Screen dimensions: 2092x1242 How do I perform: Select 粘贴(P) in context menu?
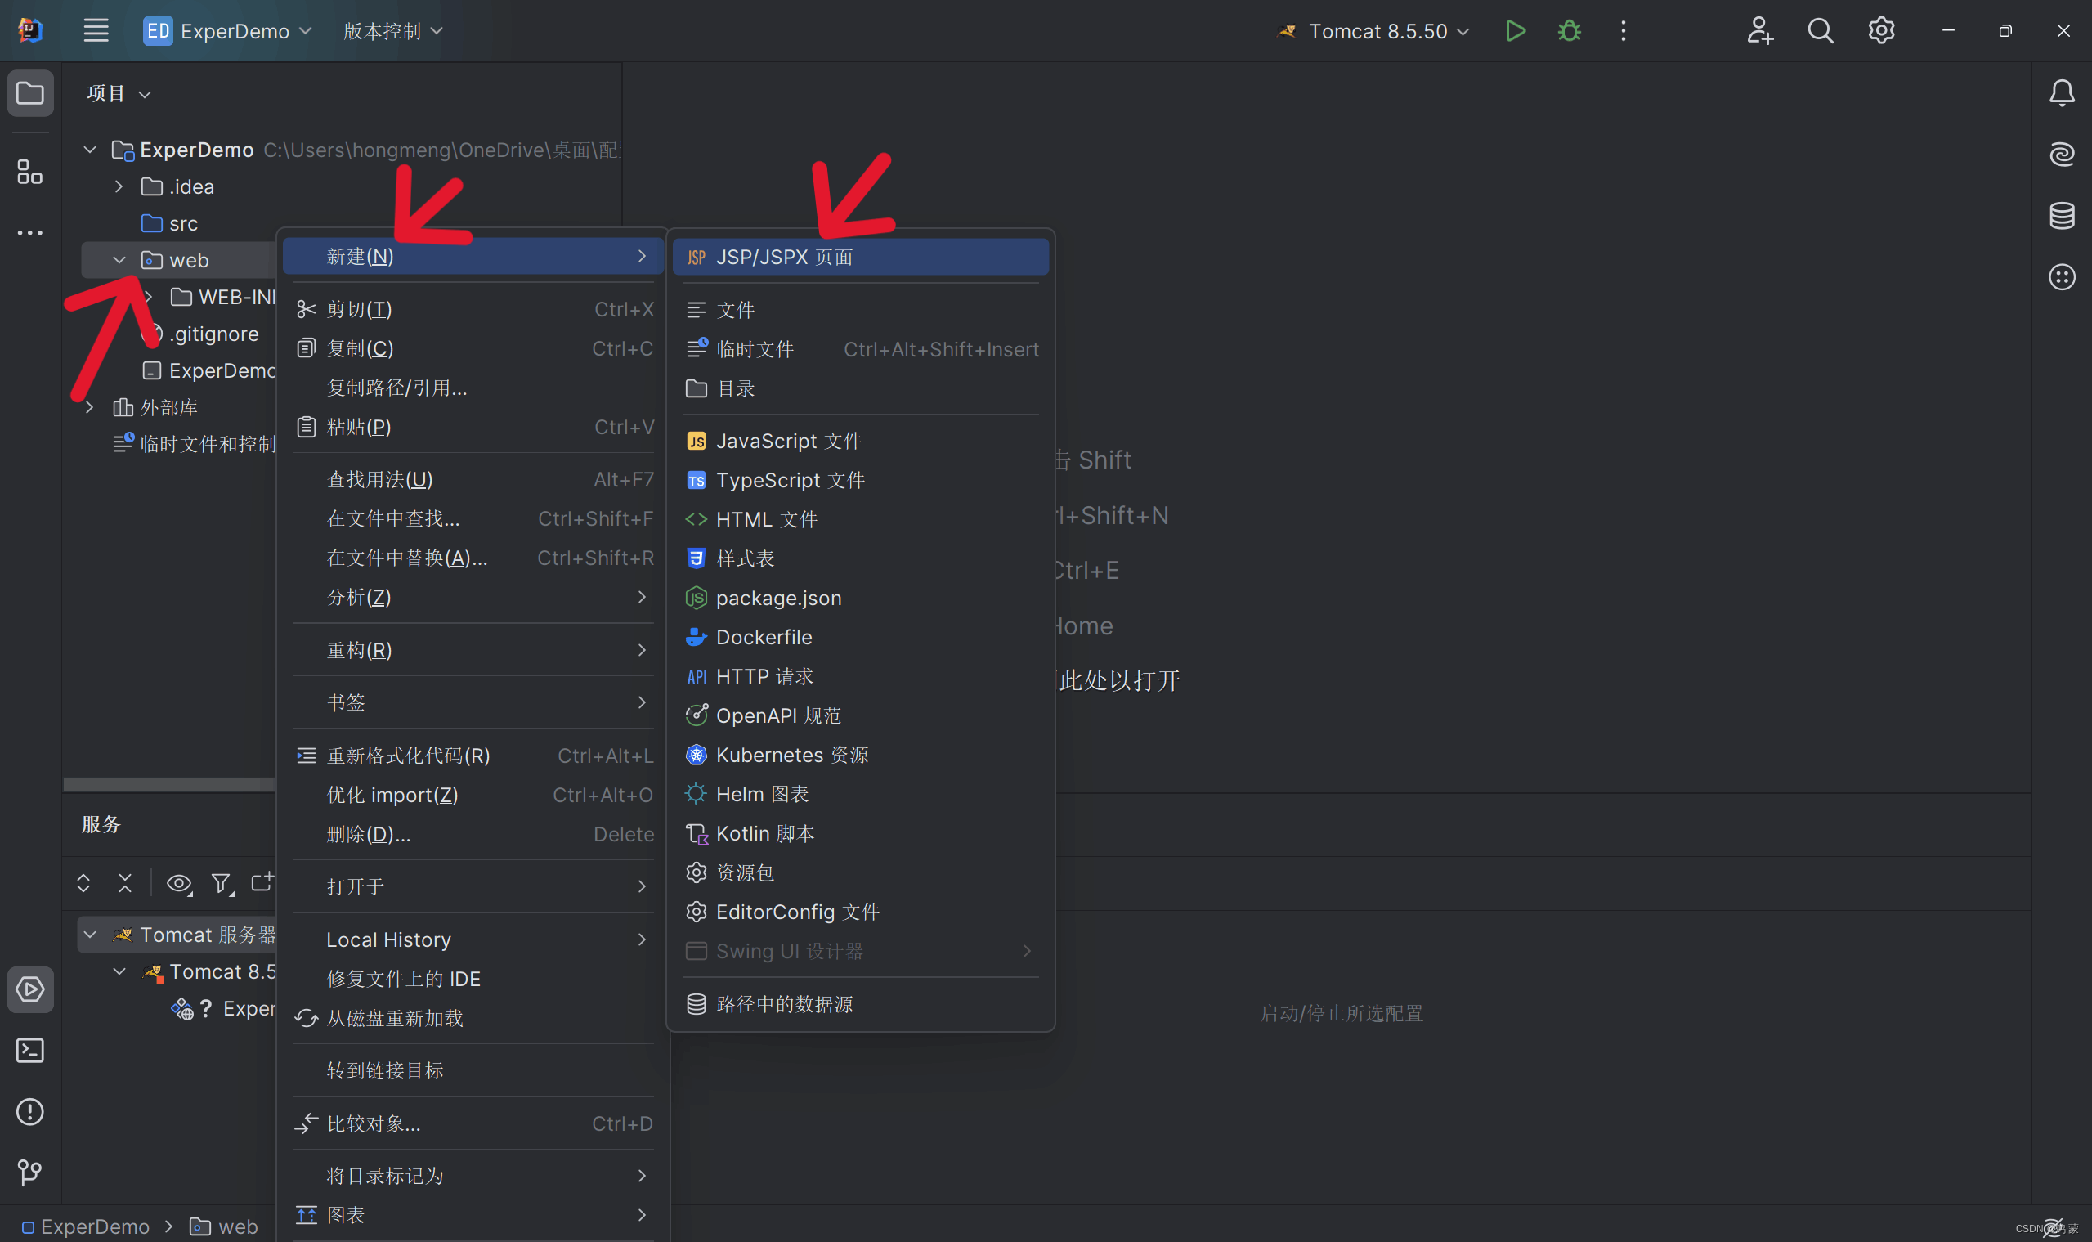point(473,428)
